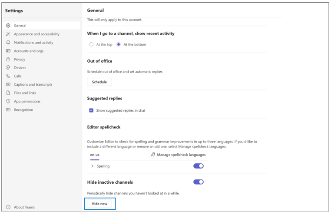The image size is (329, 212).
Task: Click the Schedule out of office button
Action: coord(99,82)
